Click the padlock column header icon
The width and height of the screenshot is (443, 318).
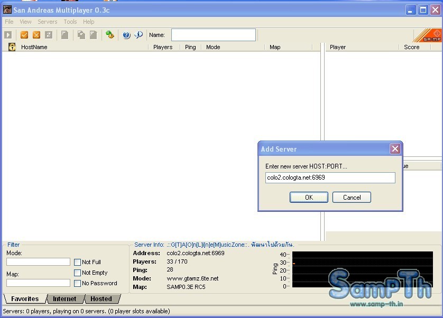pos(12,47)
